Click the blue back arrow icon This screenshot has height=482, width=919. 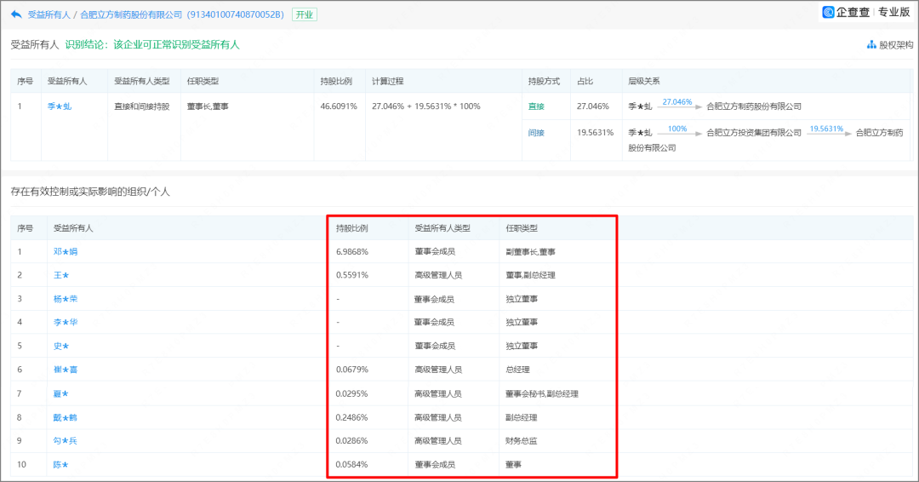[x=16, y=14]
